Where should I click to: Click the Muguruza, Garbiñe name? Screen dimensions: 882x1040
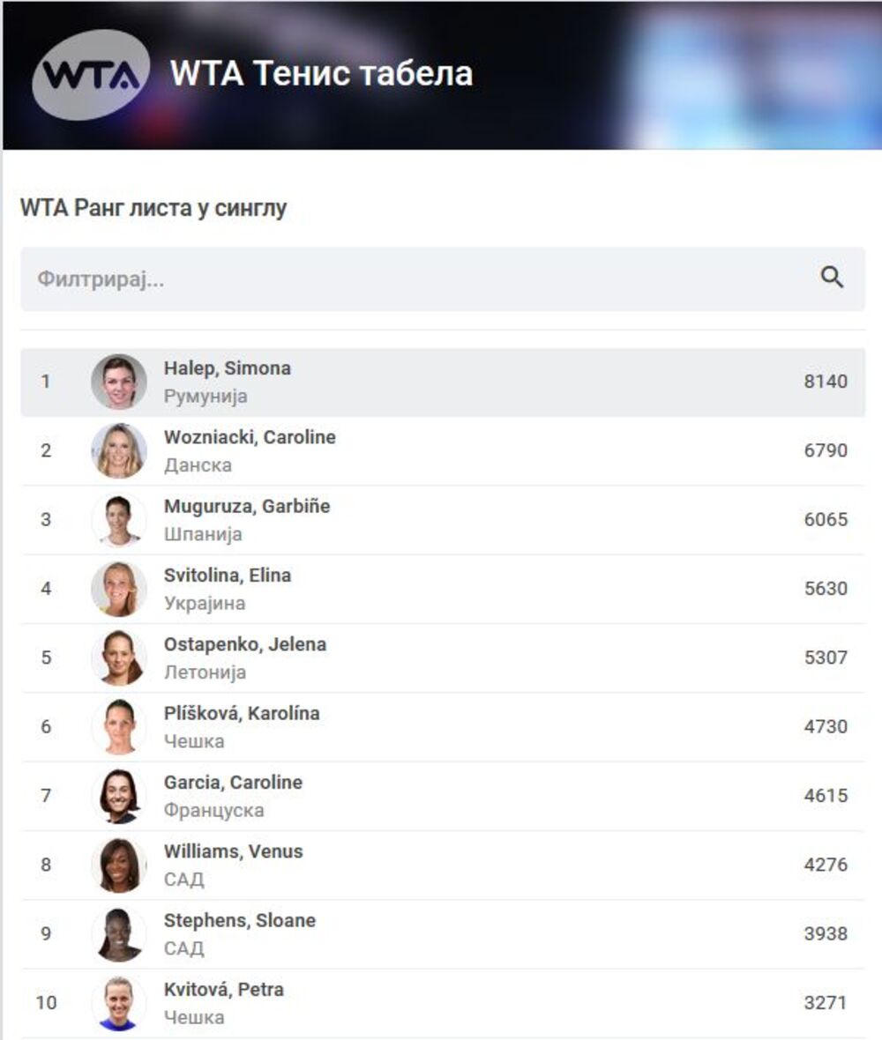[247, 507]
